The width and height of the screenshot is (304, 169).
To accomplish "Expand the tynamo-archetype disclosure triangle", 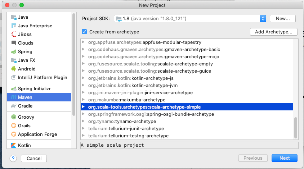I will click(x=83, y=121).
